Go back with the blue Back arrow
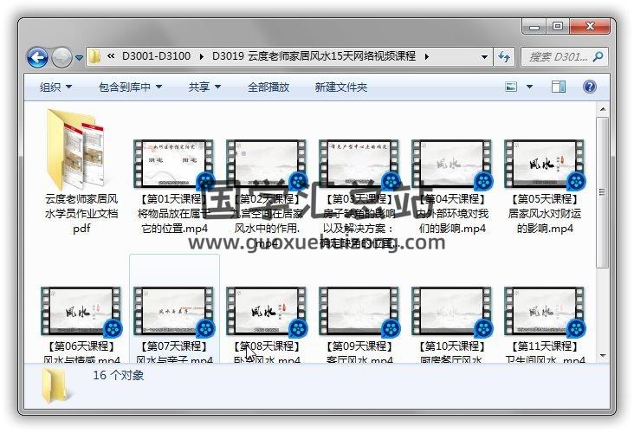Image resolution: width=634 pixels, height=433 pixels. [x=37, y=57]
